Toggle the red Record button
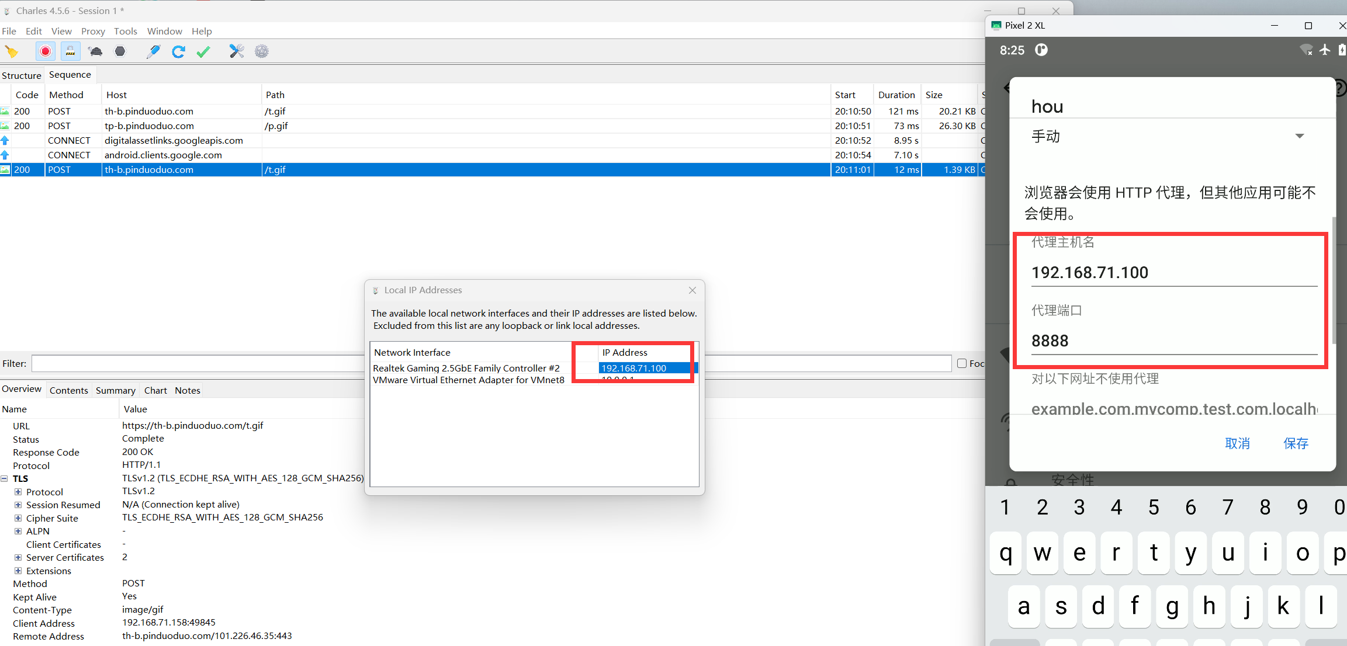 click(x=46, y=51)
